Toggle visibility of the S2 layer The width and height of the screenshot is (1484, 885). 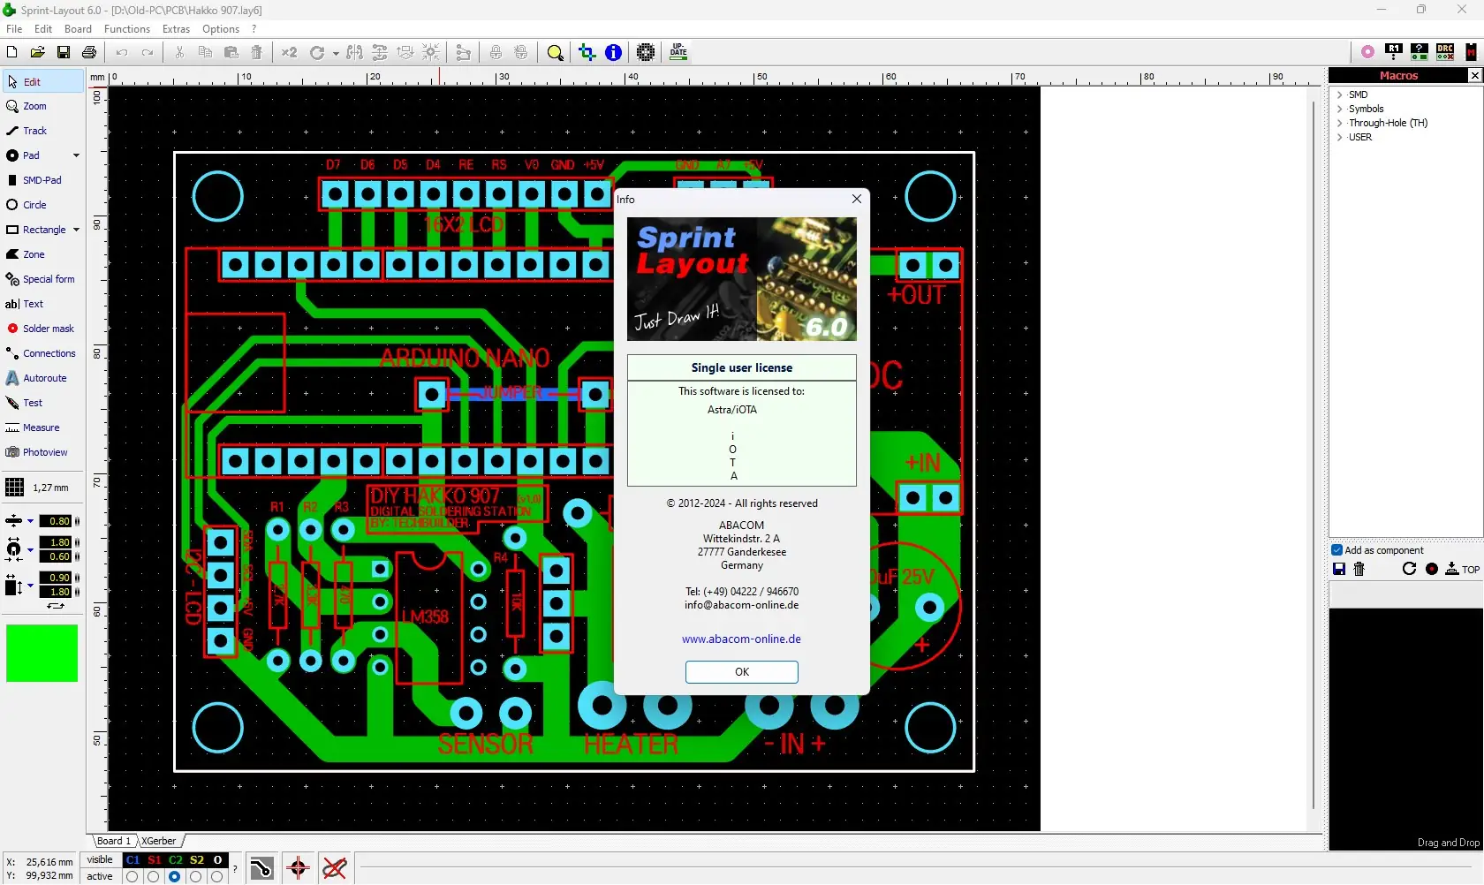(x=196, y=860)
